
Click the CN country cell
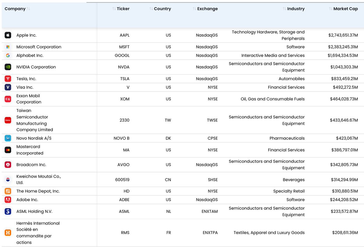168,180
